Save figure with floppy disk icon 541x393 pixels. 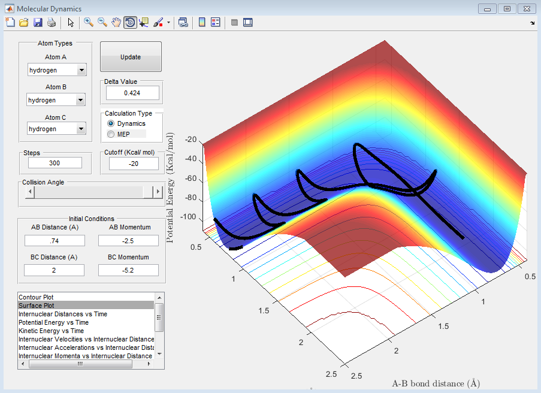pyautogui.click(x=37, y=22)
